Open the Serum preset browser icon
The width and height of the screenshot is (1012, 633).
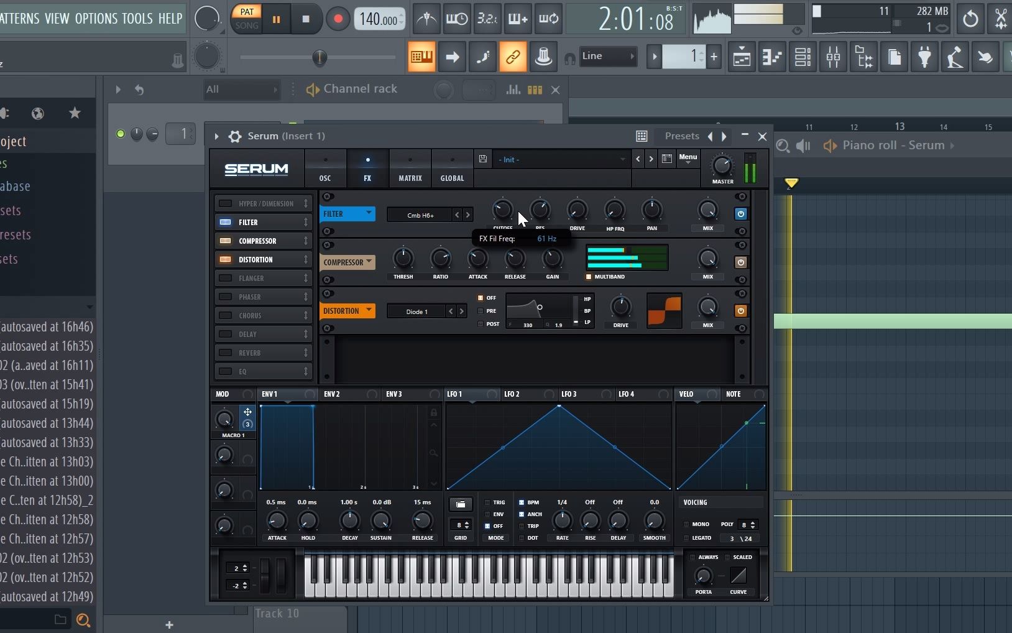666,159
